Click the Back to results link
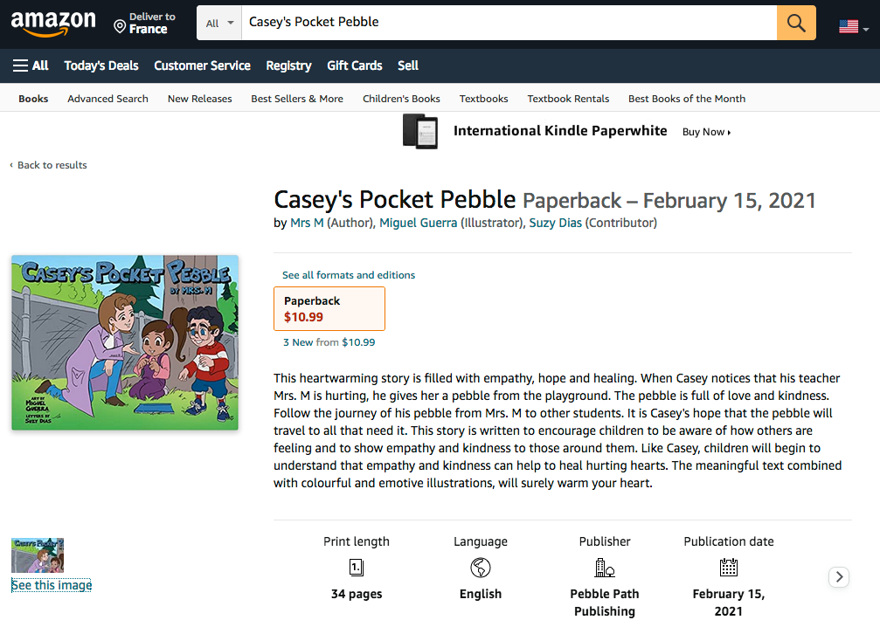Viewport: 880px width, 627px height. pyautogui.click(x=52, y=165)
